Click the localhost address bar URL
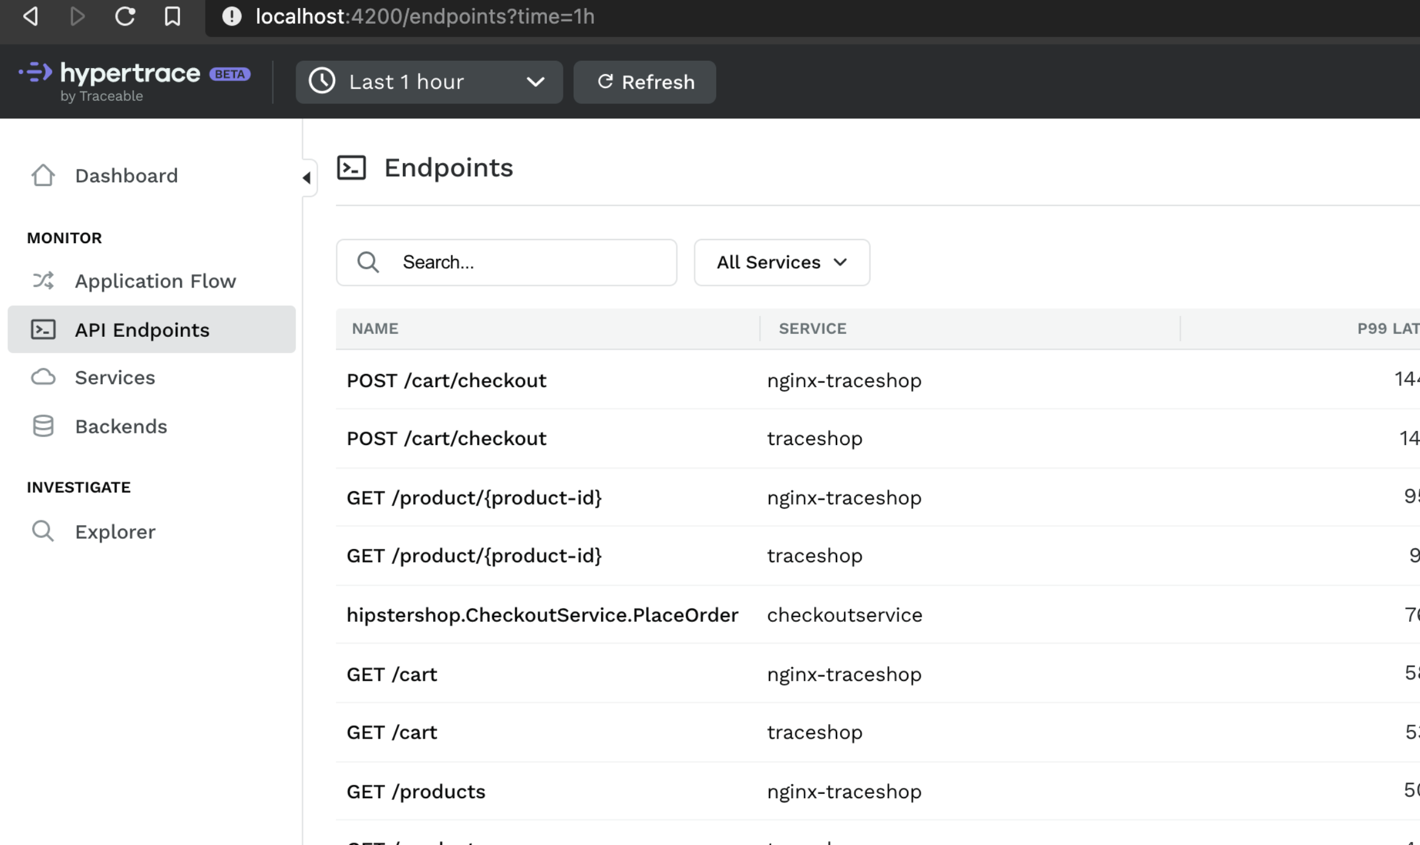 tap(425, 16)
